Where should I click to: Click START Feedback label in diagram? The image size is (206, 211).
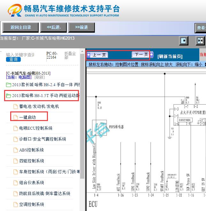click(x=162, y=181)
